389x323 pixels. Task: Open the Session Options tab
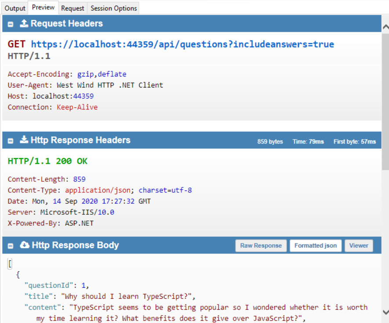click(113, 8)
